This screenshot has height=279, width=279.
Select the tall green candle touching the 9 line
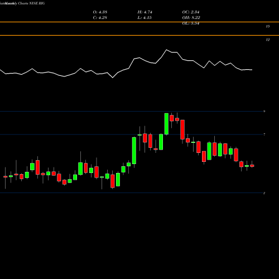pos(166,124)
